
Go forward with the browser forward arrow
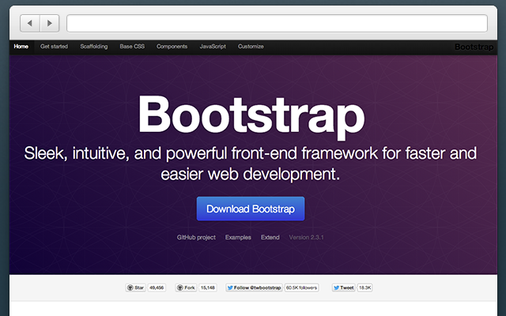[50, 23]
